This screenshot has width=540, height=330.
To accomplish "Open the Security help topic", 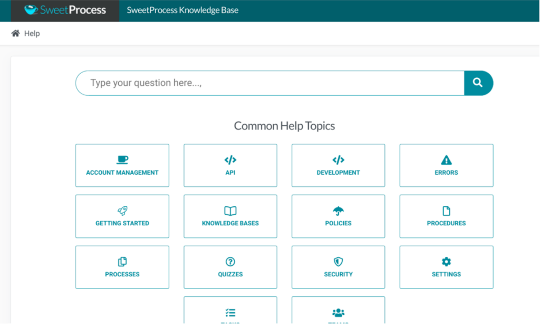I will (x=338, y=267).
